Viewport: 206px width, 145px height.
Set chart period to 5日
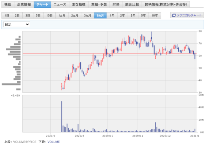[x=38, y=15]
